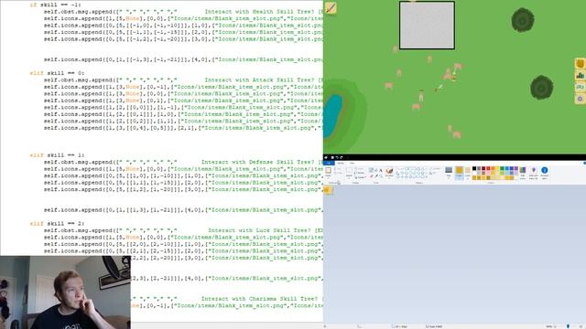Open the File tab in Paint

point(329,163)
